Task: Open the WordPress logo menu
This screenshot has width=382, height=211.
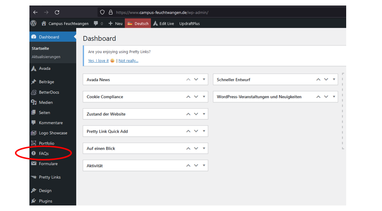Action: click(x=34, y=23)
